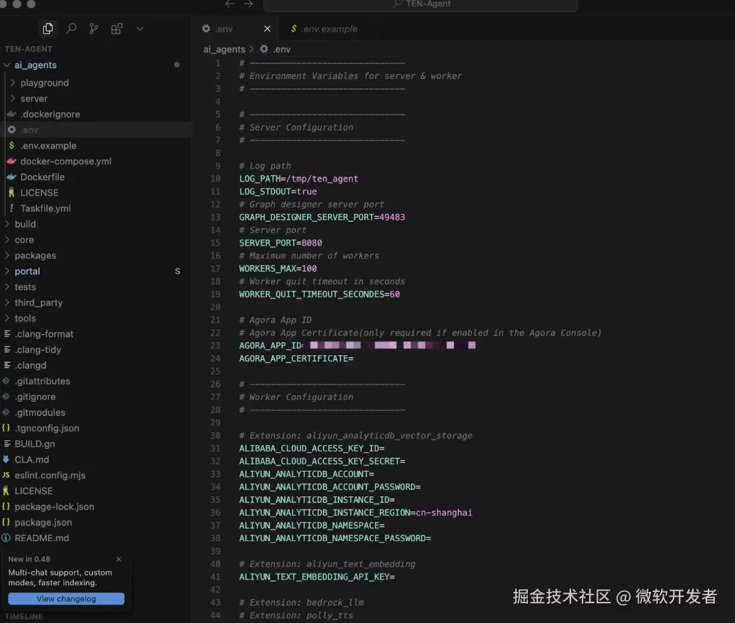Screen dimensions: 735x623
Task: Expand the third_party folder
Action: click(95, 302)
